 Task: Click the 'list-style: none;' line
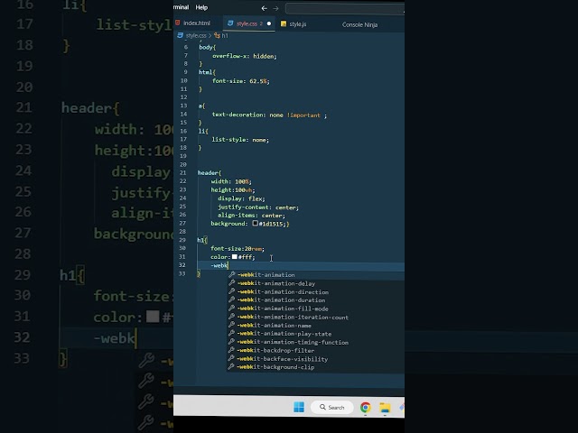coord(240,140)
